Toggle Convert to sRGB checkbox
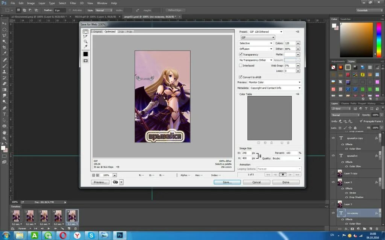The image size is (385, 240). point(241,77)
